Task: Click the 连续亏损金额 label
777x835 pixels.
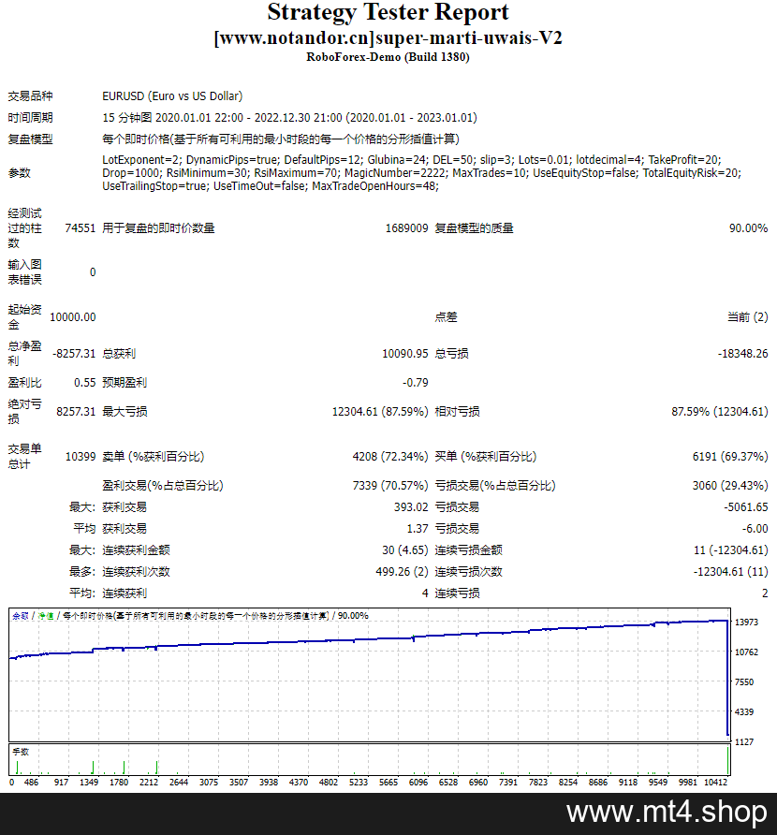Action: [x=469, y=550]
